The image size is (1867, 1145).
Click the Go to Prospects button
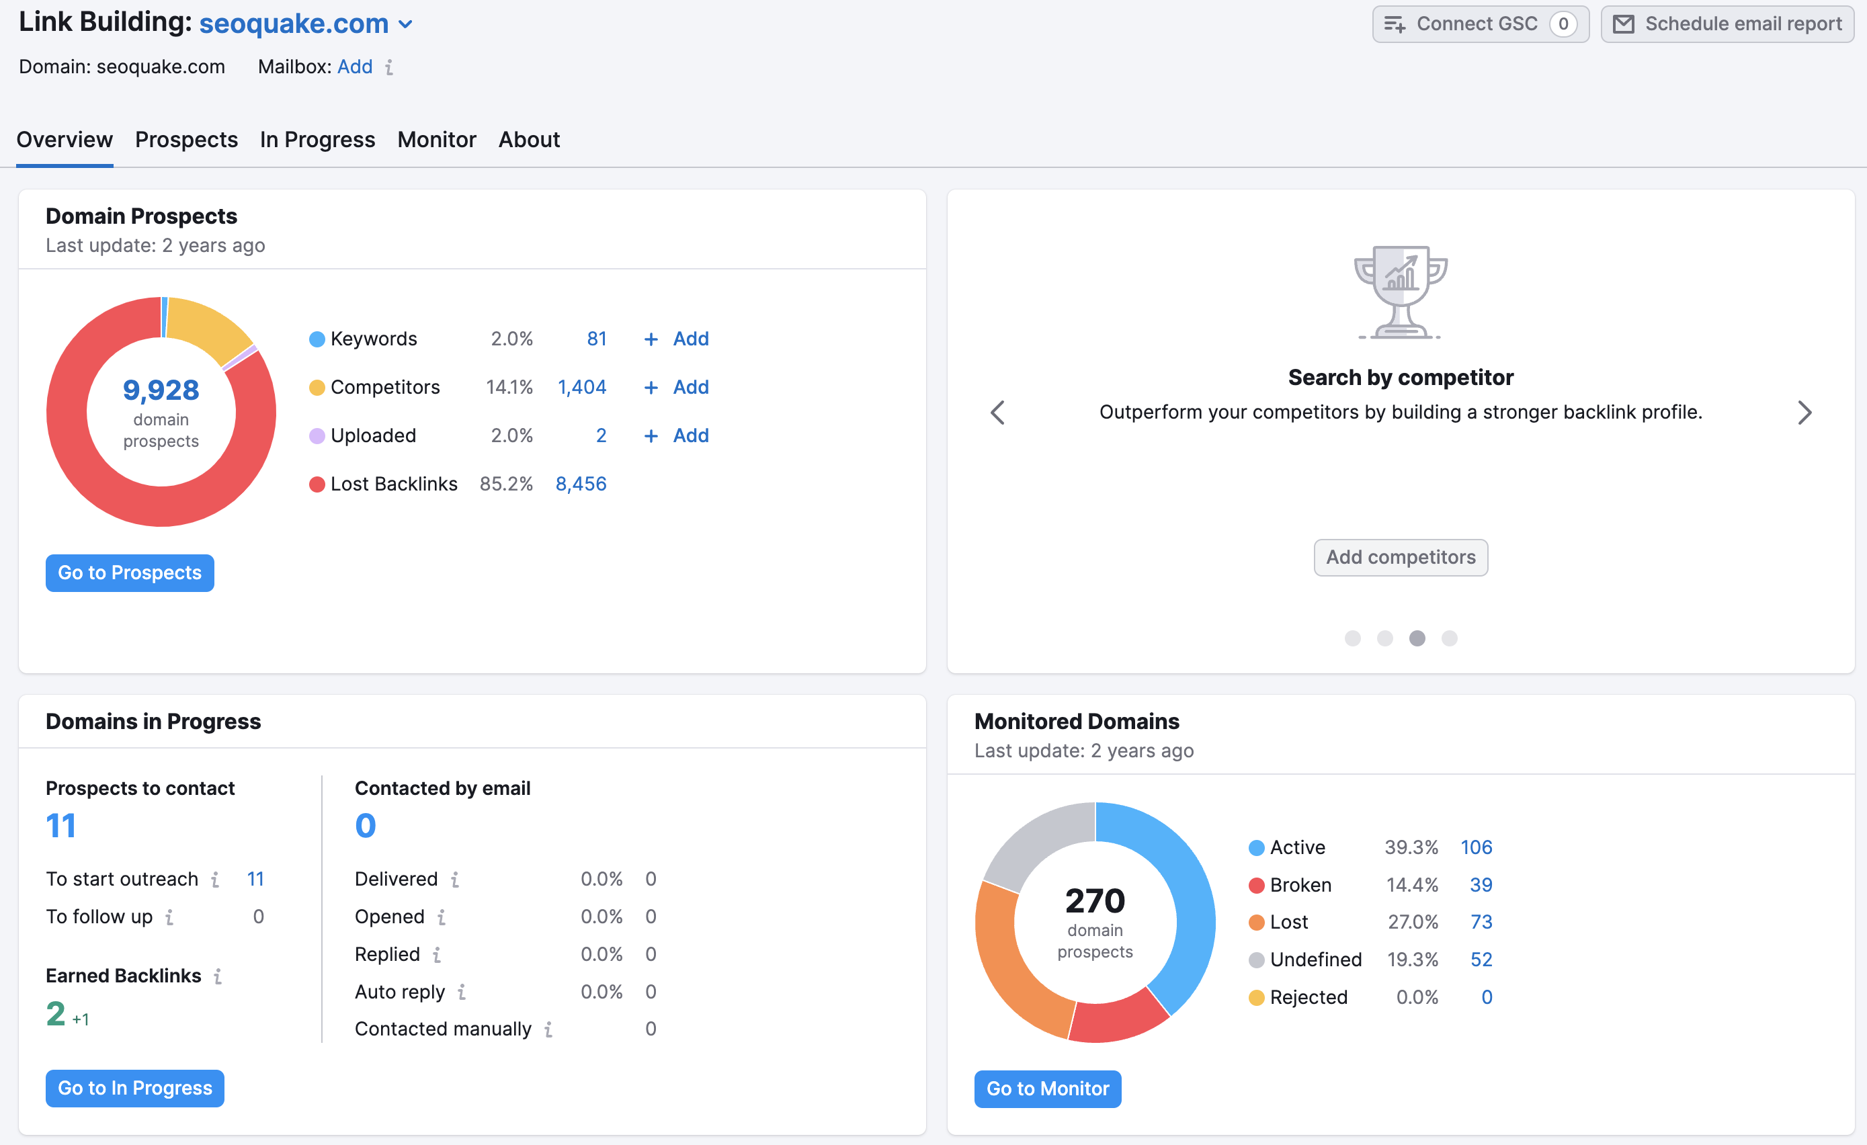130,573
